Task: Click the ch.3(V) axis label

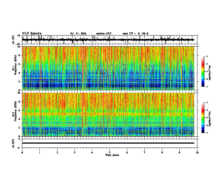Action: pos(14,143)
